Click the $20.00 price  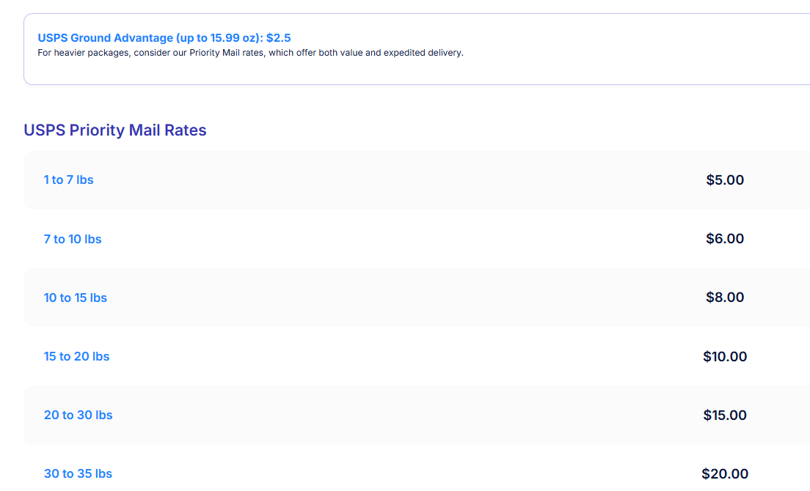pos(725,473)
